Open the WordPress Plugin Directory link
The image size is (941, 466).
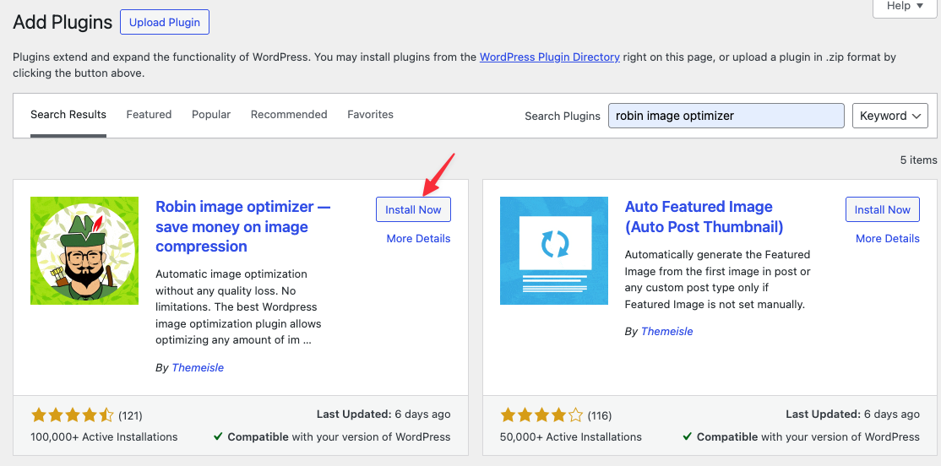click(x=550, y=57)
